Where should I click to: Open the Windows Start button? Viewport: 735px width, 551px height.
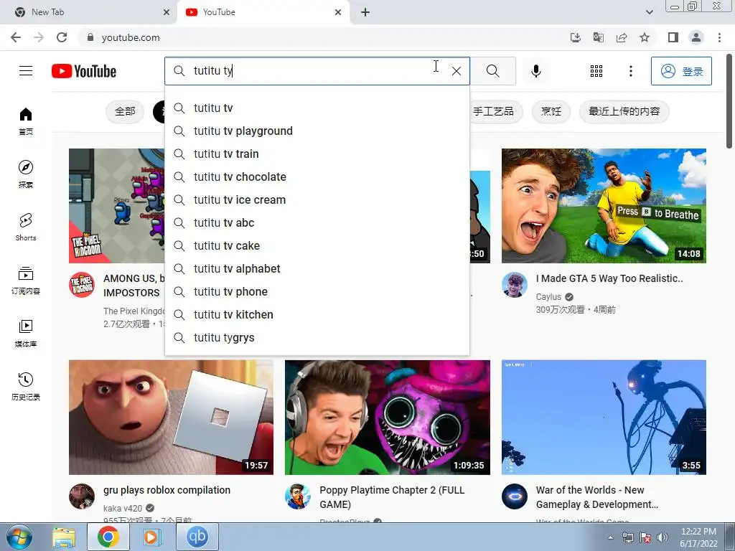tap(18, 537)
